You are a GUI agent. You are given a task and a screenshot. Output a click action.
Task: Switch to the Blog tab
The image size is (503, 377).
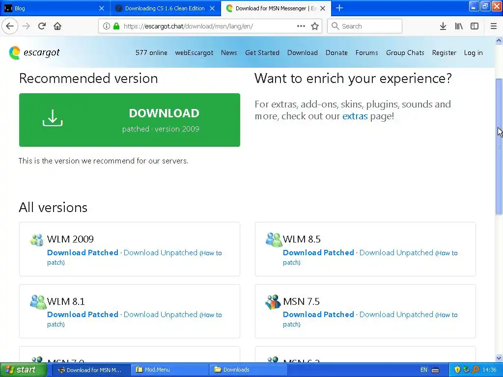click(x=55, y=8)
